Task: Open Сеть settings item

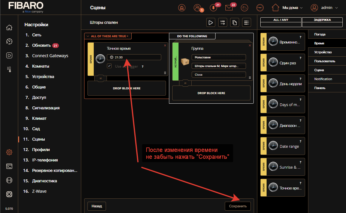Action: (x=37, y=35)
